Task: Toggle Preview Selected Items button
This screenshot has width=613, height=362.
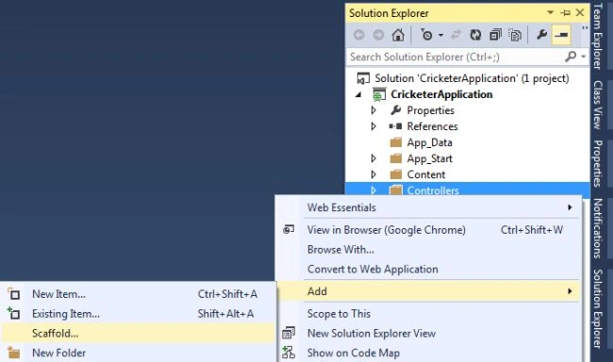Action: pyautogui.click(x=561, y=35)
